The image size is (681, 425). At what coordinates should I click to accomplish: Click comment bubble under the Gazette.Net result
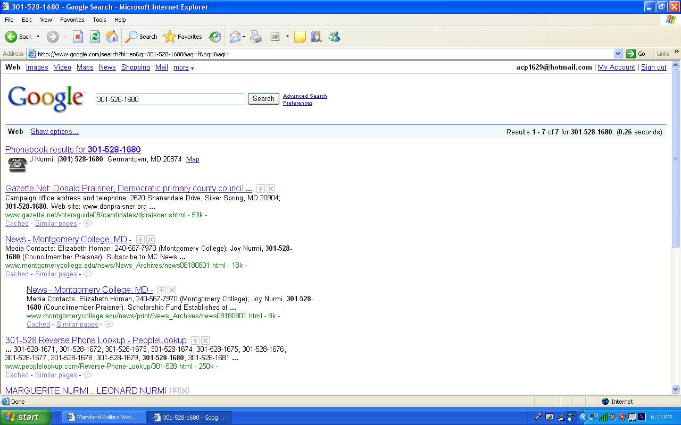88,224
